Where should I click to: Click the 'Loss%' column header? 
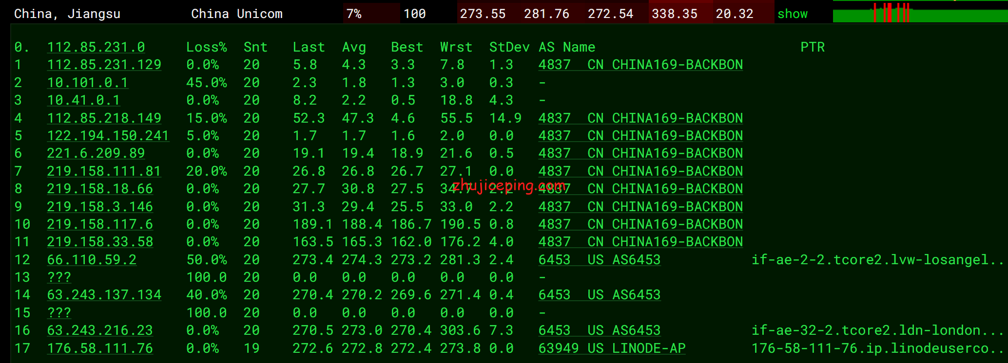pos(207,47)
